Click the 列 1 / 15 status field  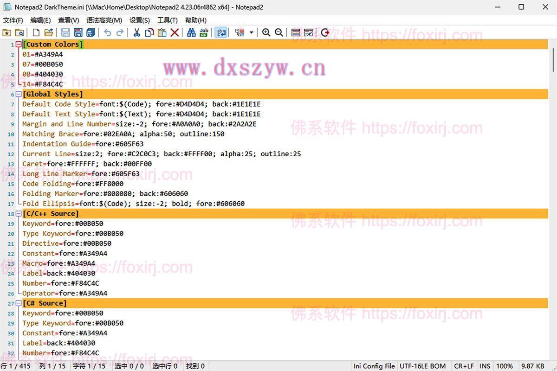pyautogui.click(x=52, y=366)
